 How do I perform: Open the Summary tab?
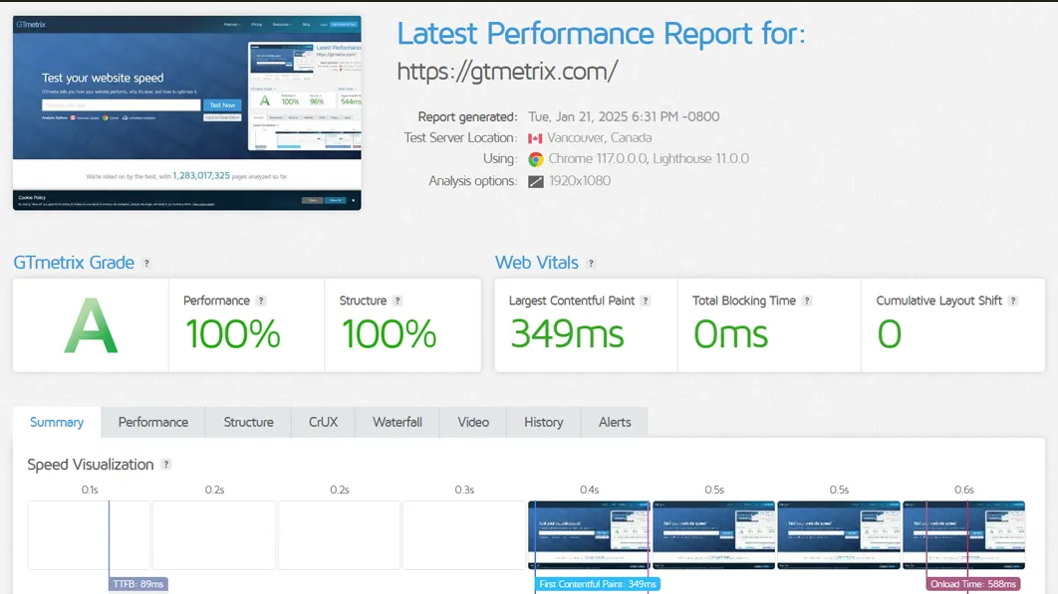(57, 422)
